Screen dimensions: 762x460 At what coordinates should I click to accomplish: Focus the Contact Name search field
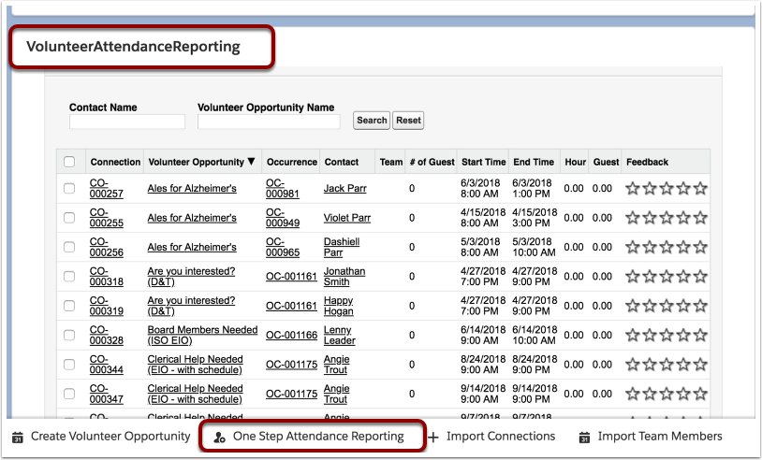[x=127, y=122]
